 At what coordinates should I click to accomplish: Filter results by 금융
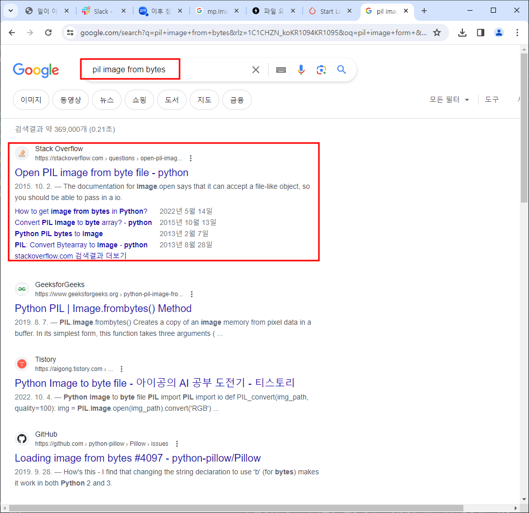tap(237, 100)
